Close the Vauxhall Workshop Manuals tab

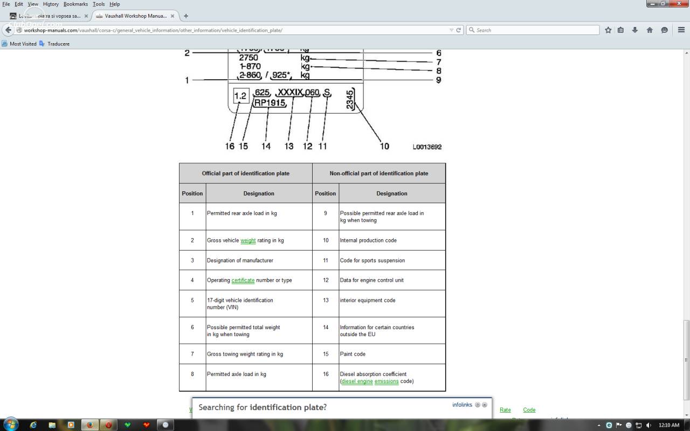[172, 16]
